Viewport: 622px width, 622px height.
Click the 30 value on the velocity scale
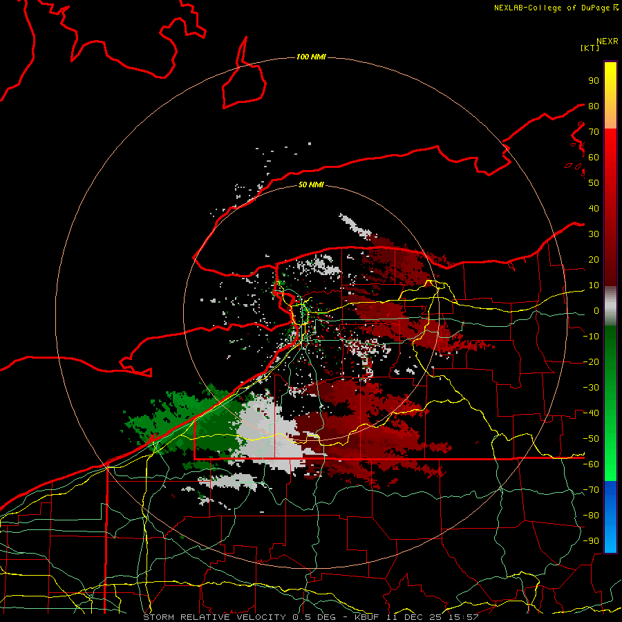(594, 234)
